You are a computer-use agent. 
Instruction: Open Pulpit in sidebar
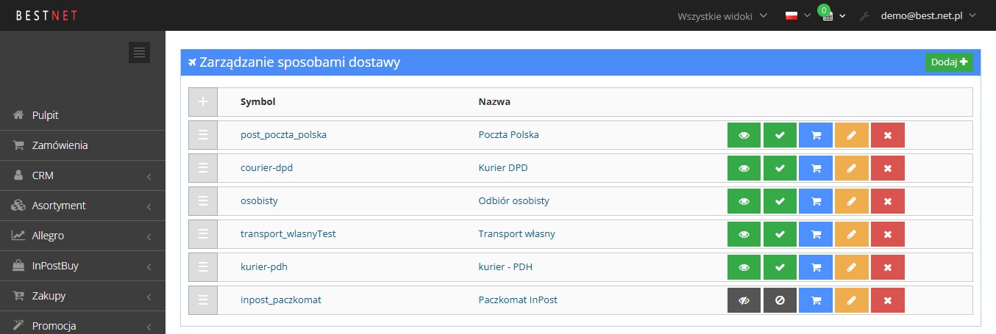(x=82, y=115)
